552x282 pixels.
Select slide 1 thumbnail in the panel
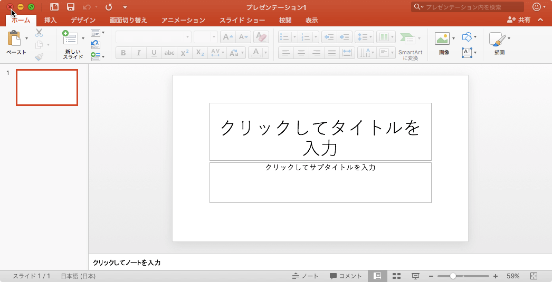click(x=47, y=87)
